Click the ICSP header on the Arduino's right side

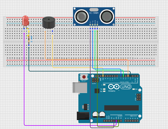[139, 97]
